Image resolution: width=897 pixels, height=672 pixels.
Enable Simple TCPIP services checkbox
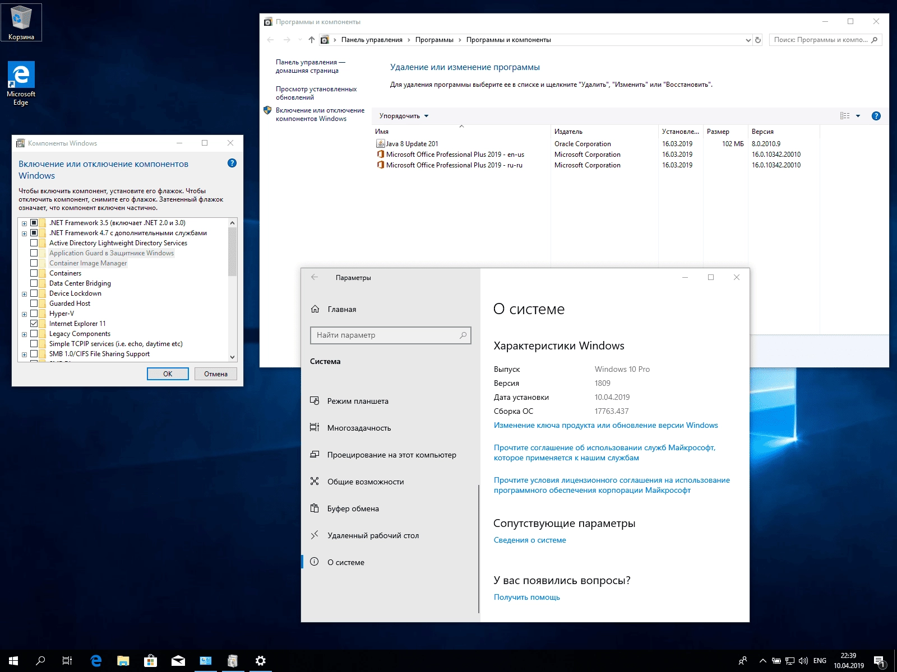point(34,344)
